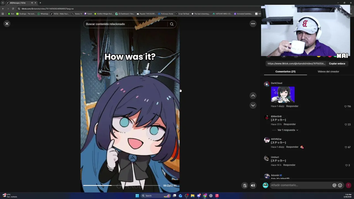Click the post comment arrow button

348,185
